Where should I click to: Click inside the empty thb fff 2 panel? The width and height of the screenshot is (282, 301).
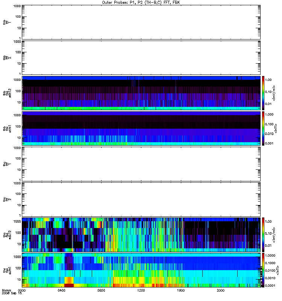[x=141, y=58]
